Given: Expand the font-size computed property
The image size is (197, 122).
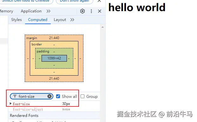Looking at the screenshot, I should pos(11,104).
